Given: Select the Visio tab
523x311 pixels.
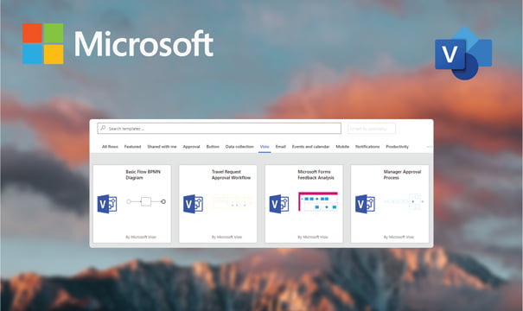Looking at the screenshot, I should (265, 147).
